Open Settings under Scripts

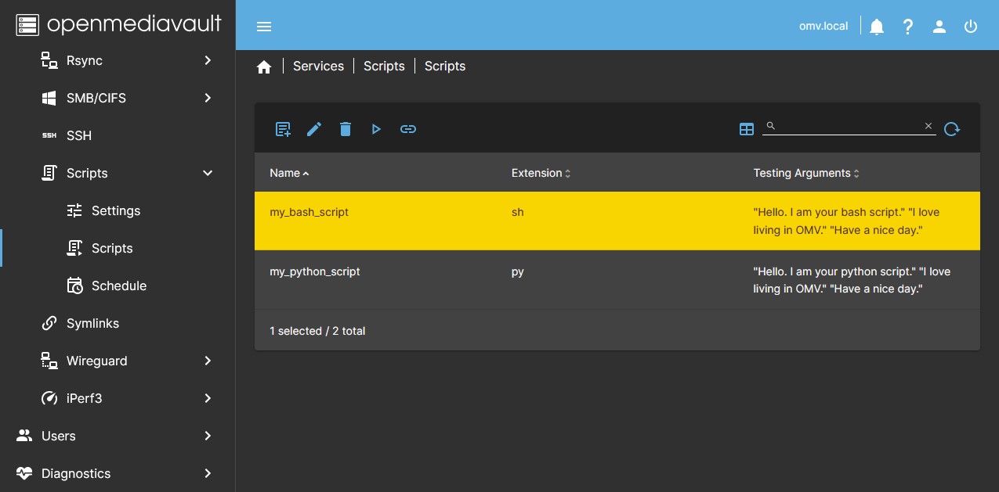[115, 210]
